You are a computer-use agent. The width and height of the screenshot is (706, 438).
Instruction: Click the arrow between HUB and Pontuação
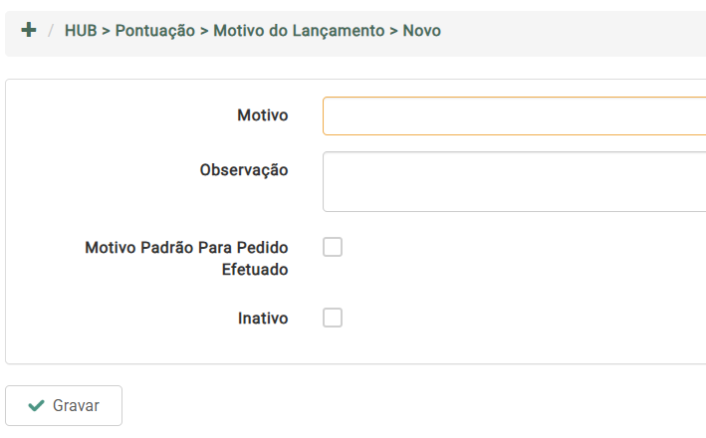point(106,31)
